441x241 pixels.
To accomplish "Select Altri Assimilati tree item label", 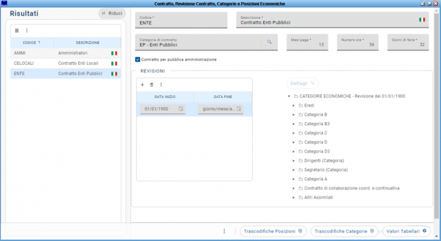I will click(x=319, y=198).
